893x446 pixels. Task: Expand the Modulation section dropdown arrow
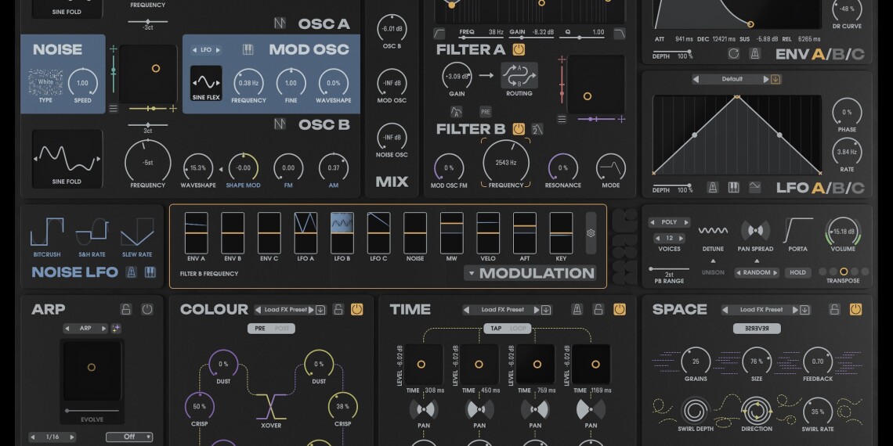click(471, 273)
